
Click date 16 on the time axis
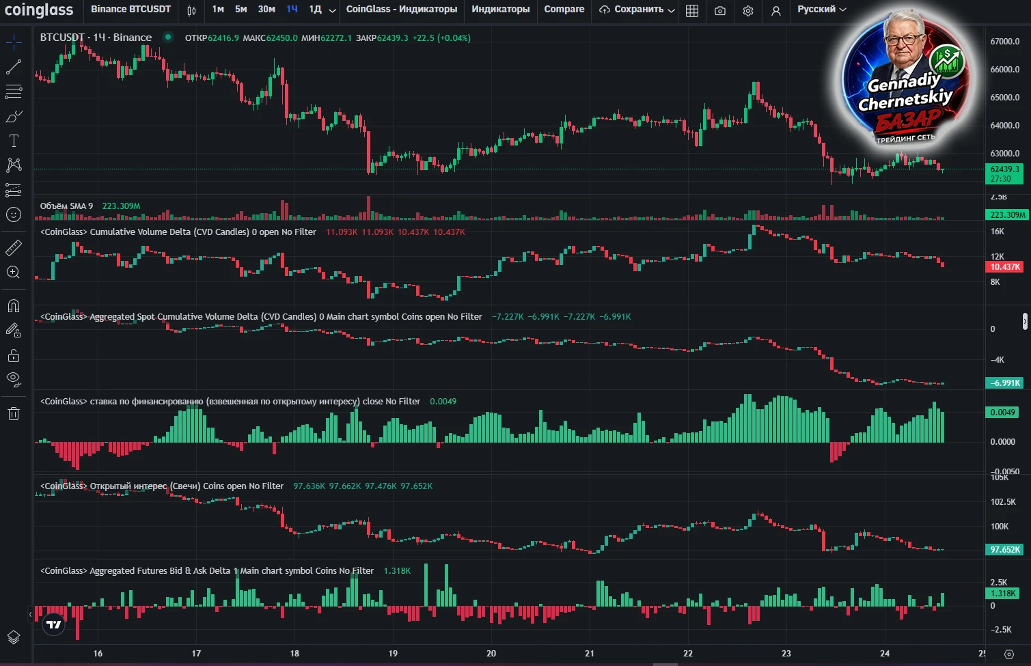click(98, 654)
